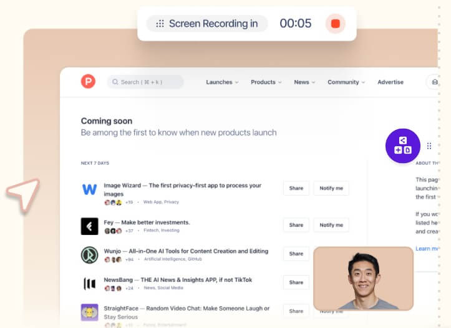The width and height of the screenshot is (451, 328).
Task: Share the Wunjo product
Action: coord(296,254)
